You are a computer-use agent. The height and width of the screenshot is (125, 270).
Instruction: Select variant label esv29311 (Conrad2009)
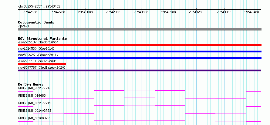[x=37, y=61]
